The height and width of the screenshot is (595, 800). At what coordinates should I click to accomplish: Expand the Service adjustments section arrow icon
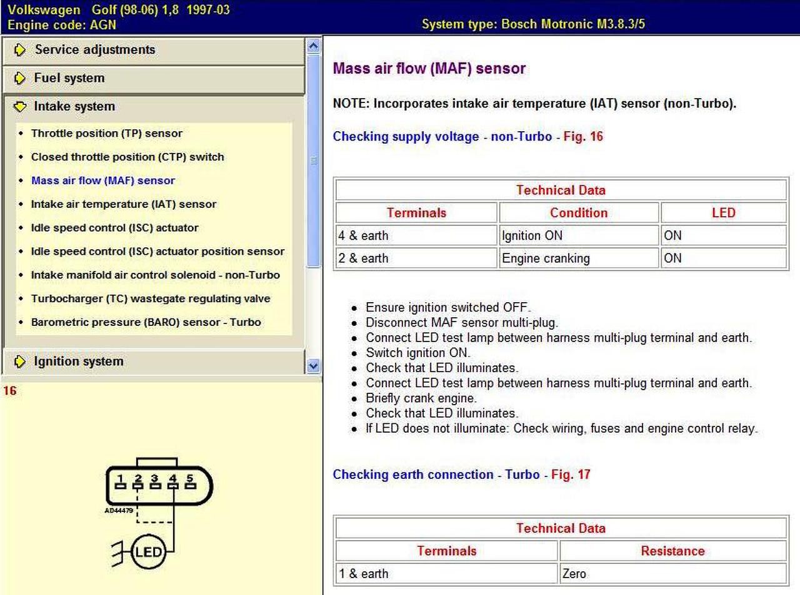[x=20, y=50]
